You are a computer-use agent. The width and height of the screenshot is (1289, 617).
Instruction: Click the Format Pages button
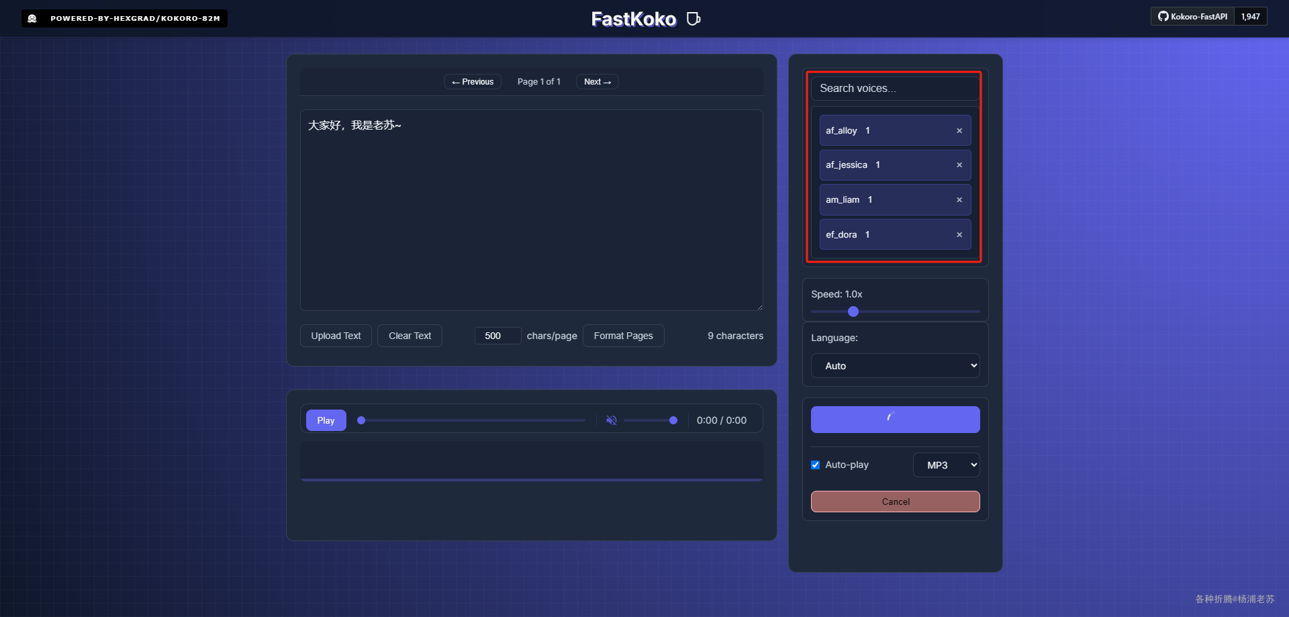[624, 336]
